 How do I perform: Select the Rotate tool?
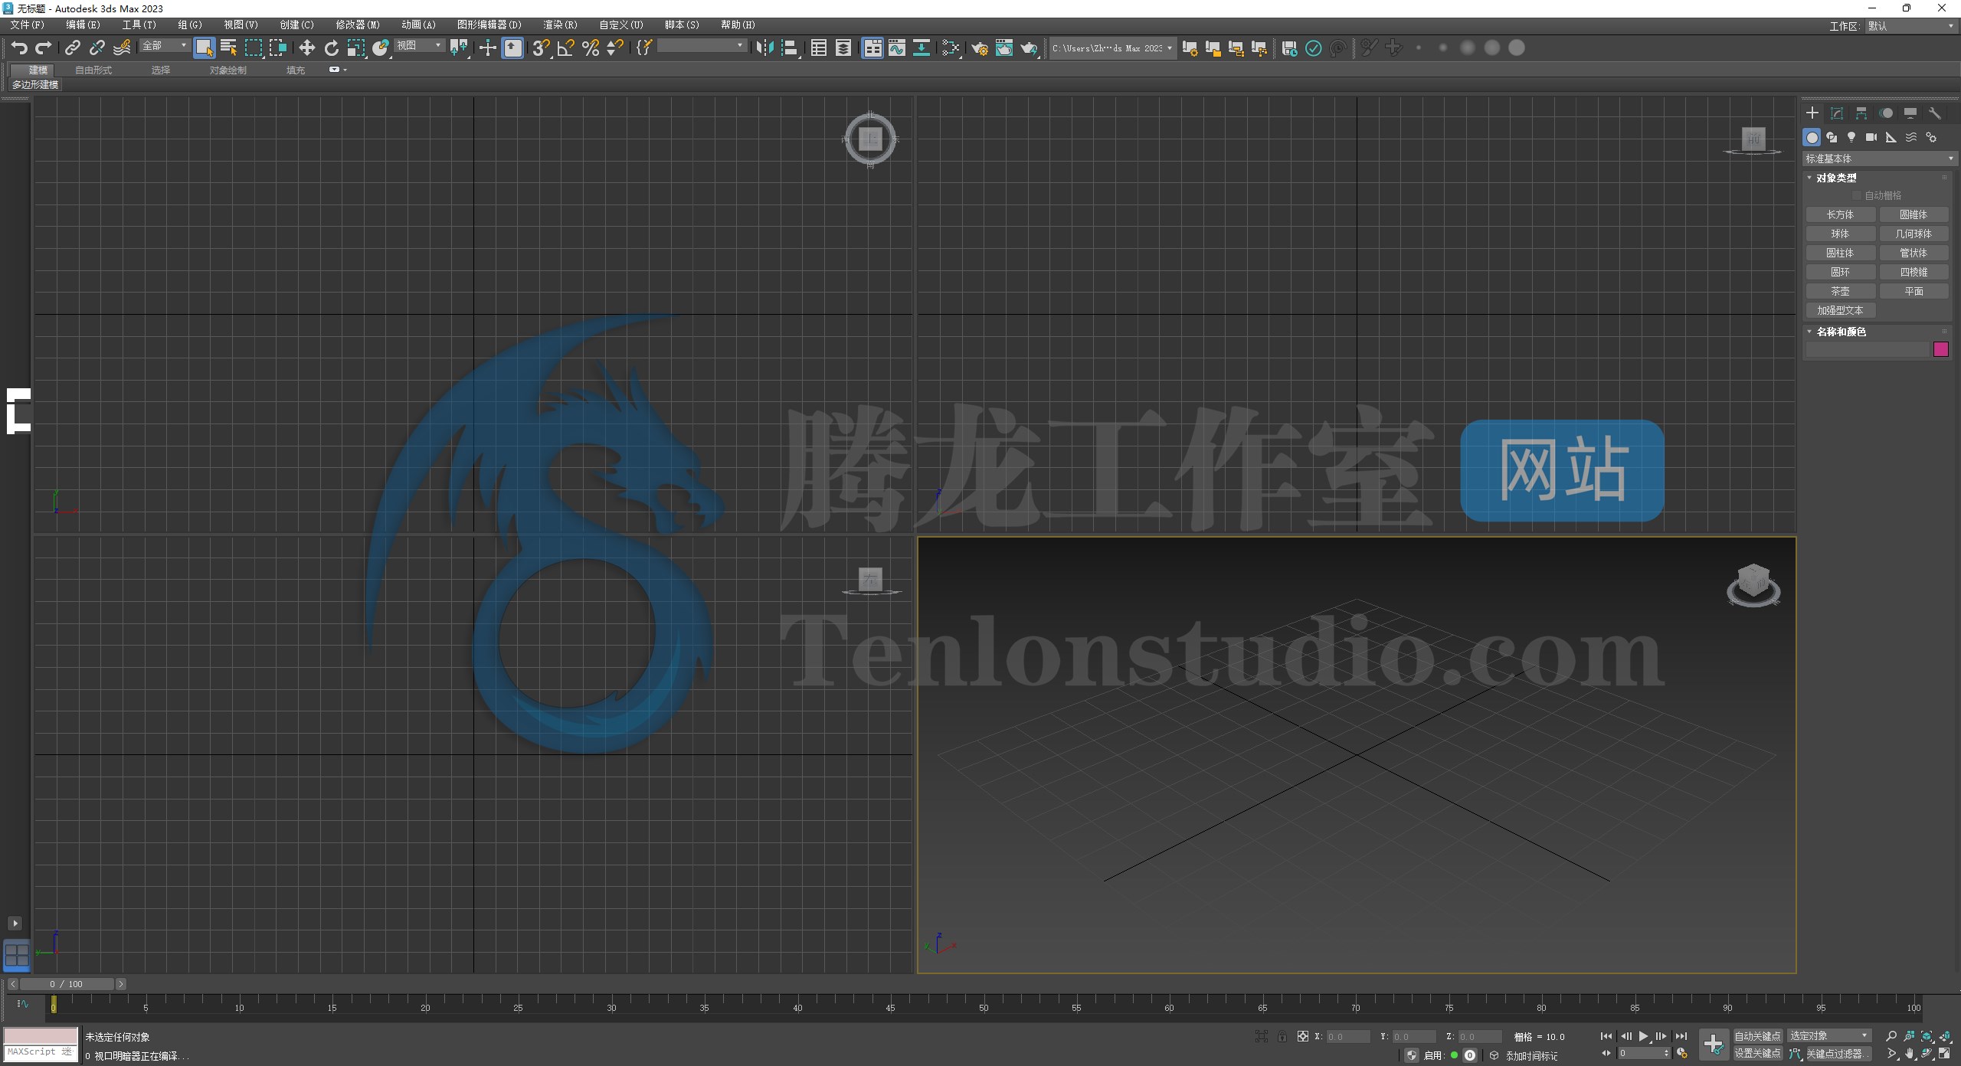(x=331, y=48)
